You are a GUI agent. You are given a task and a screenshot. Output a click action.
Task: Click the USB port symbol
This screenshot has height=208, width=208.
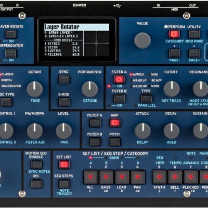118,6
